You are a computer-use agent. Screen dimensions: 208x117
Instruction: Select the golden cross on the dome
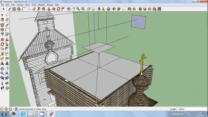pyautogui.click(x=143, y=64)
